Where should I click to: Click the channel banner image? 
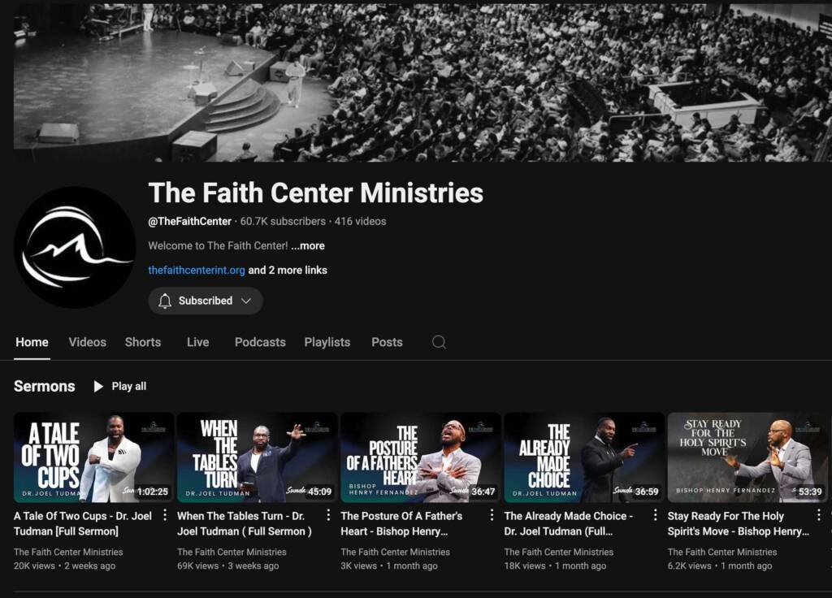[x=422, y=82]
